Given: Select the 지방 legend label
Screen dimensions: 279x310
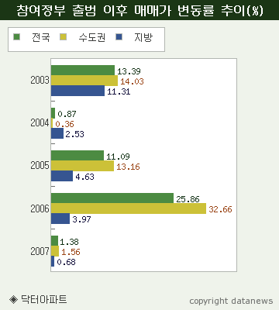Looking at the screenshot, I should [x=143, y=37].
